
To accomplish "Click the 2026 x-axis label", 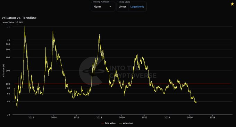I will point(190,117).
